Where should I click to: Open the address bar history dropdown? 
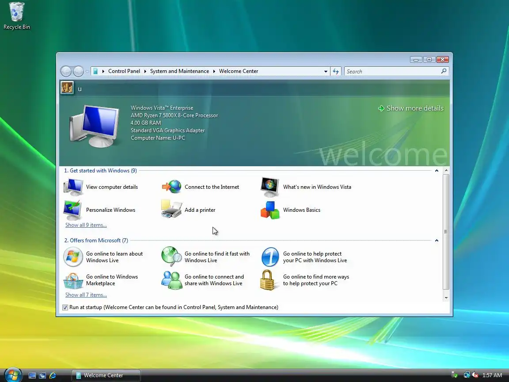pyautogui.click(x=326, y=72)
